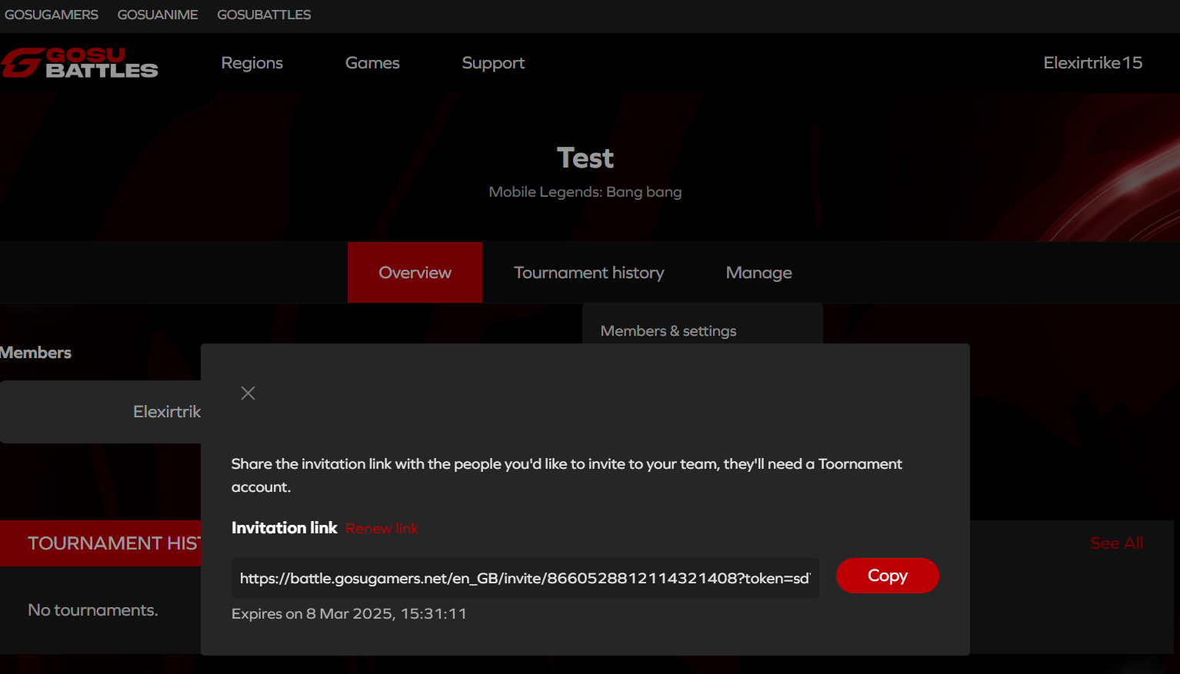Close the invitation link dialog
This screenshot has width=1180, height=674.
click(x=248, y=393)
